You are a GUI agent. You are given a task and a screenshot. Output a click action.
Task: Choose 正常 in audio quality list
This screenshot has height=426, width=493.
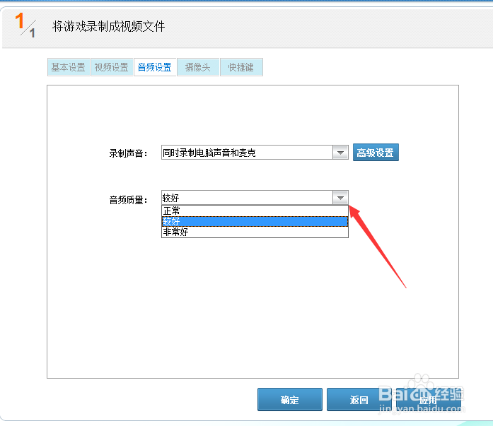tap(255, 211)
